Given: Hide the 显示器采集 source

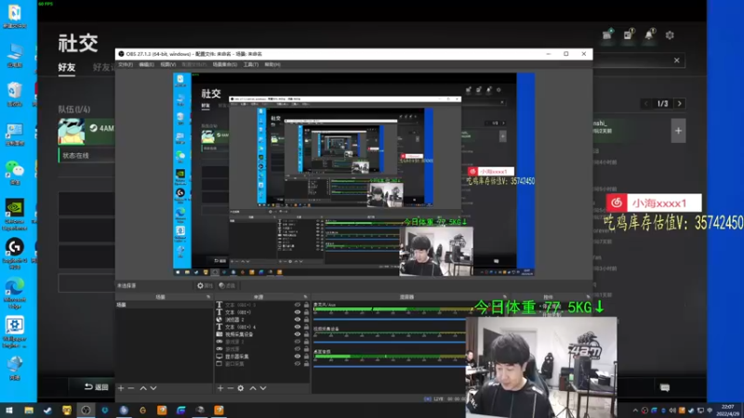Looking at the screenshot, I should click(298, 356).
